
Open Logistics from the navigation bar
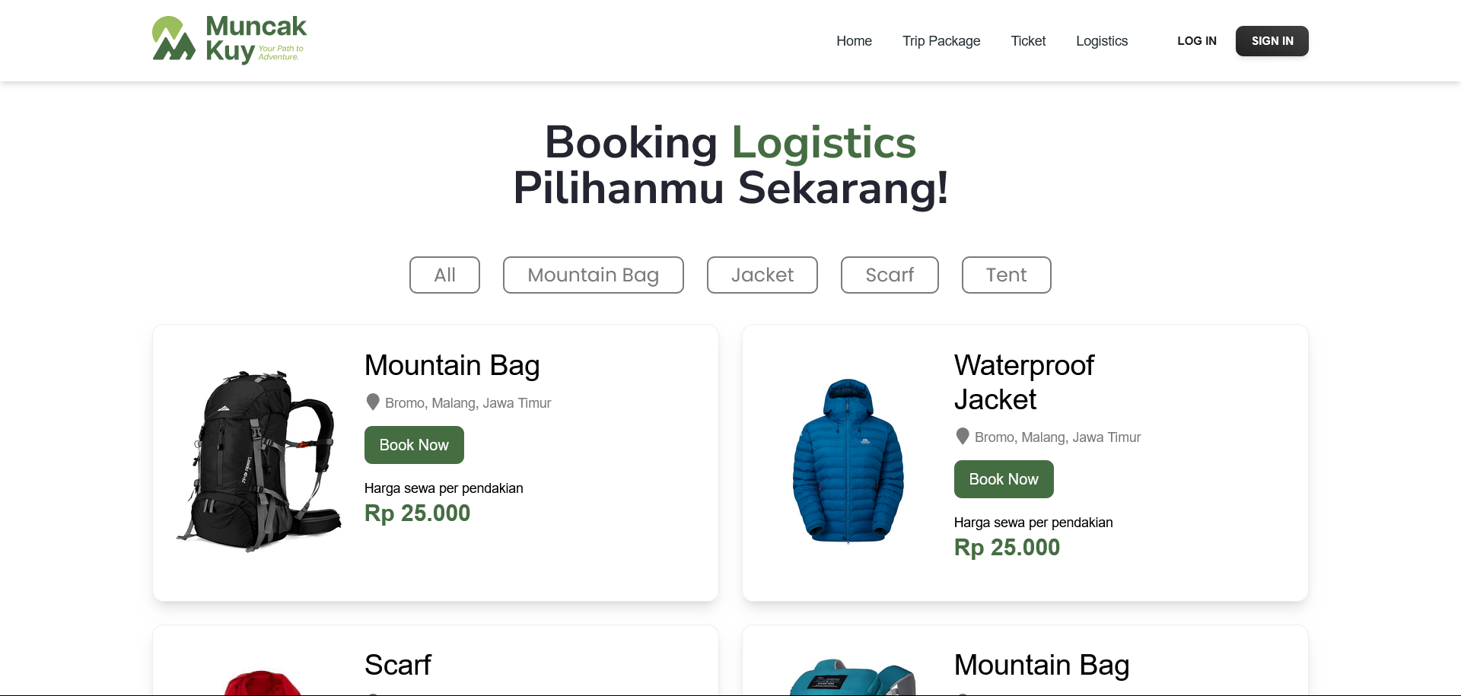pos(1101,41)
